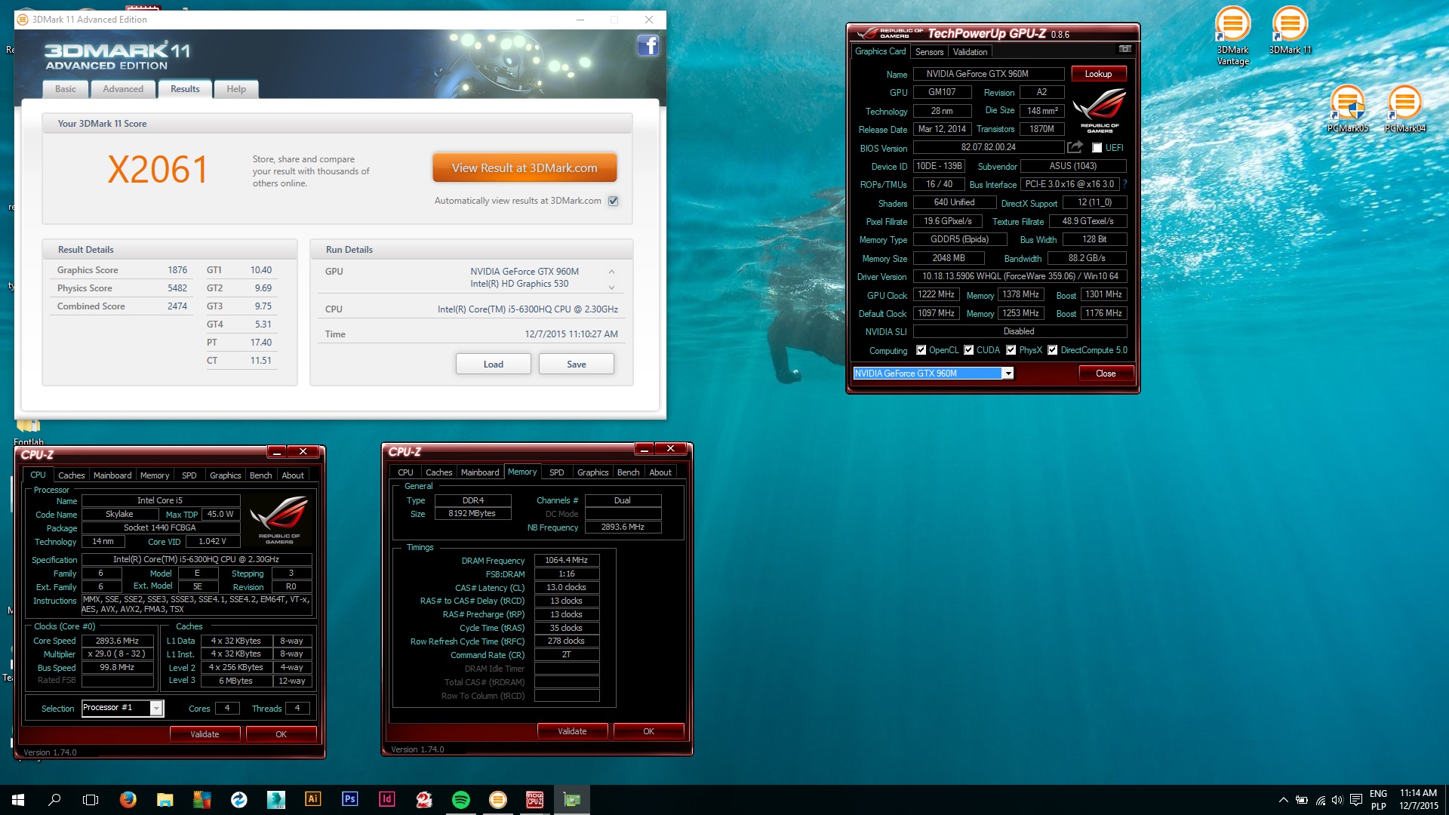Open the Wi-Fi network tray icon
This screenshot has width=1449, height=815.
click(x=1320, y=800)
